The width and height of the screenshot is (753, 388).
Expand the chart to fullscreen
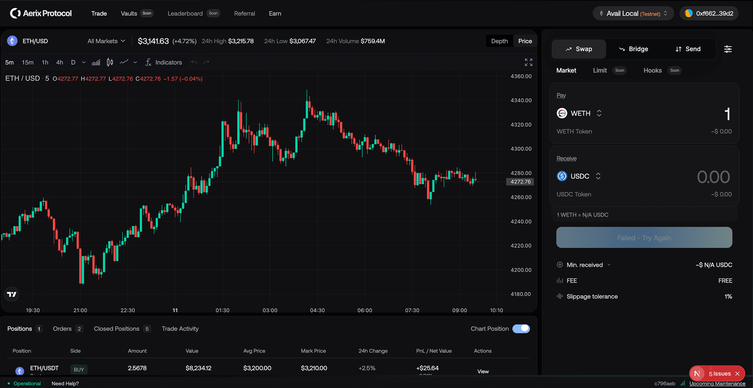click(x=528, y=62)
